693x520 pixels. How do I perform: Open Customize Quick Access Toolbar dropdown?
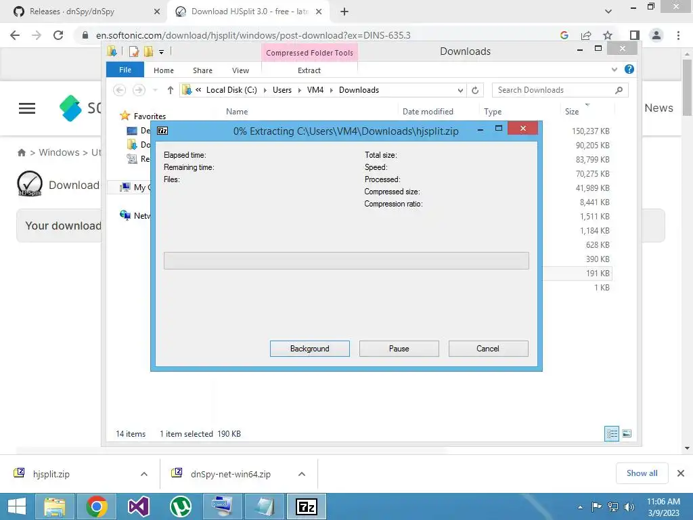pyautogui.click(x=161, y=52)
